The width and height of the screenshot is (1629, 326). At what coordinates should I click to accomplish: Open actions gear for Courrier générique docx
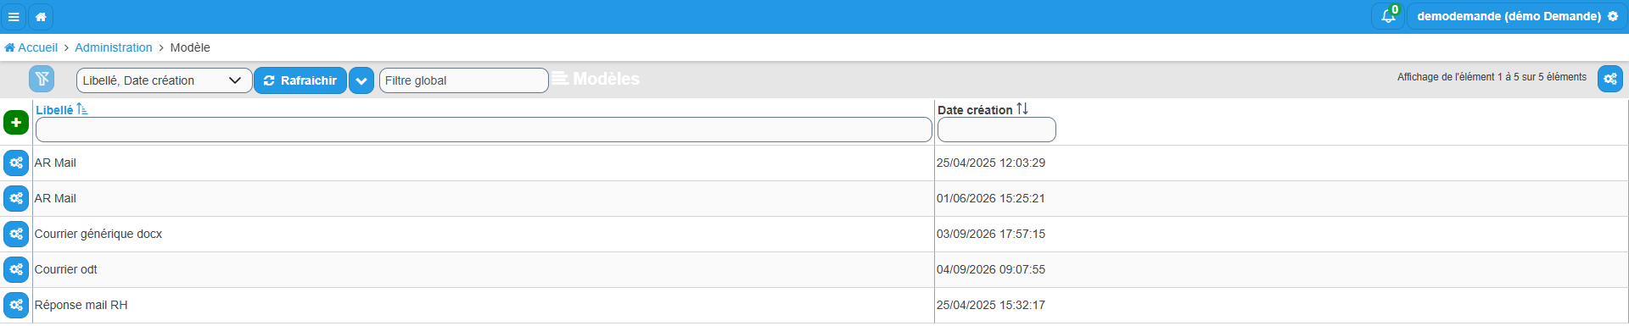click(x=16, y=234)
